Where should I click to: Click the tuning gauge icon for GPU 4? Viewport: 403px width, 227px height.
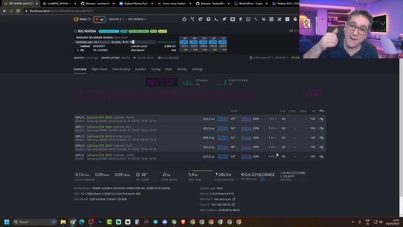pyautogui.click(x=321, y=156)
